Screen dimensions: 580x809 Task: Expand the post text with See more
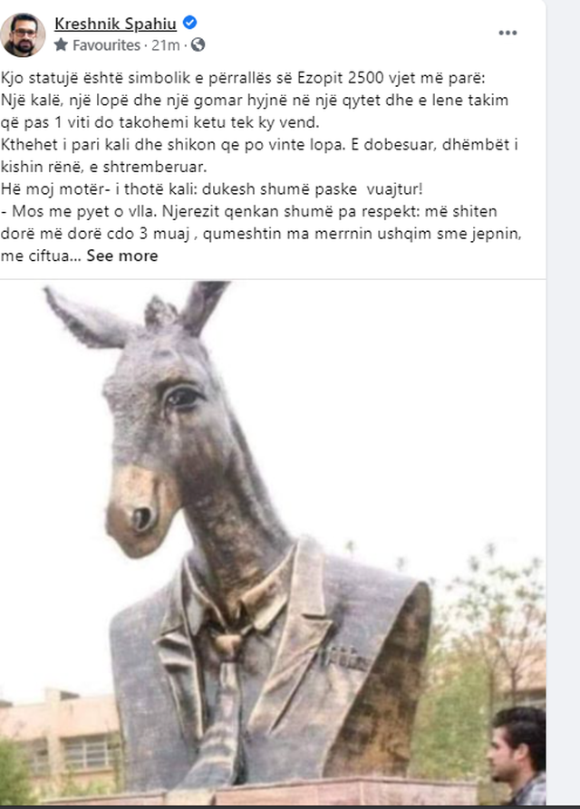[122, 255]
